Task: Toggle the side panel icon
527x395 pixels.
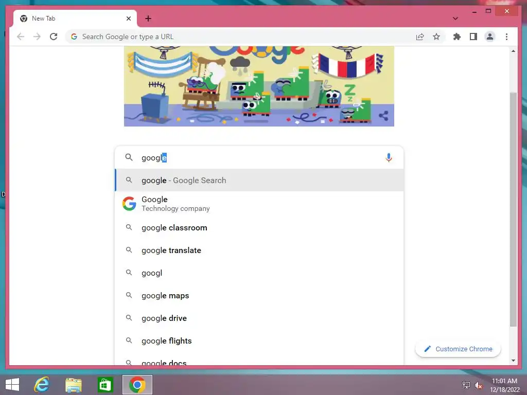Action: [x=473, y=37]
